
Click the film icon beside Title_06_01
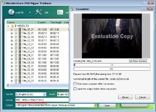[x=20, y=77]
